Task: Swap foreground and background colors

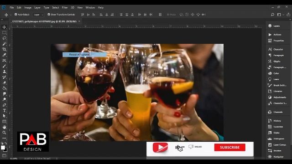Action: coord(6,143)
